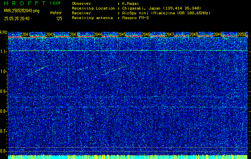Click the meteor count value 125
This screenshot has width=251, height=159.
[59, 19]
